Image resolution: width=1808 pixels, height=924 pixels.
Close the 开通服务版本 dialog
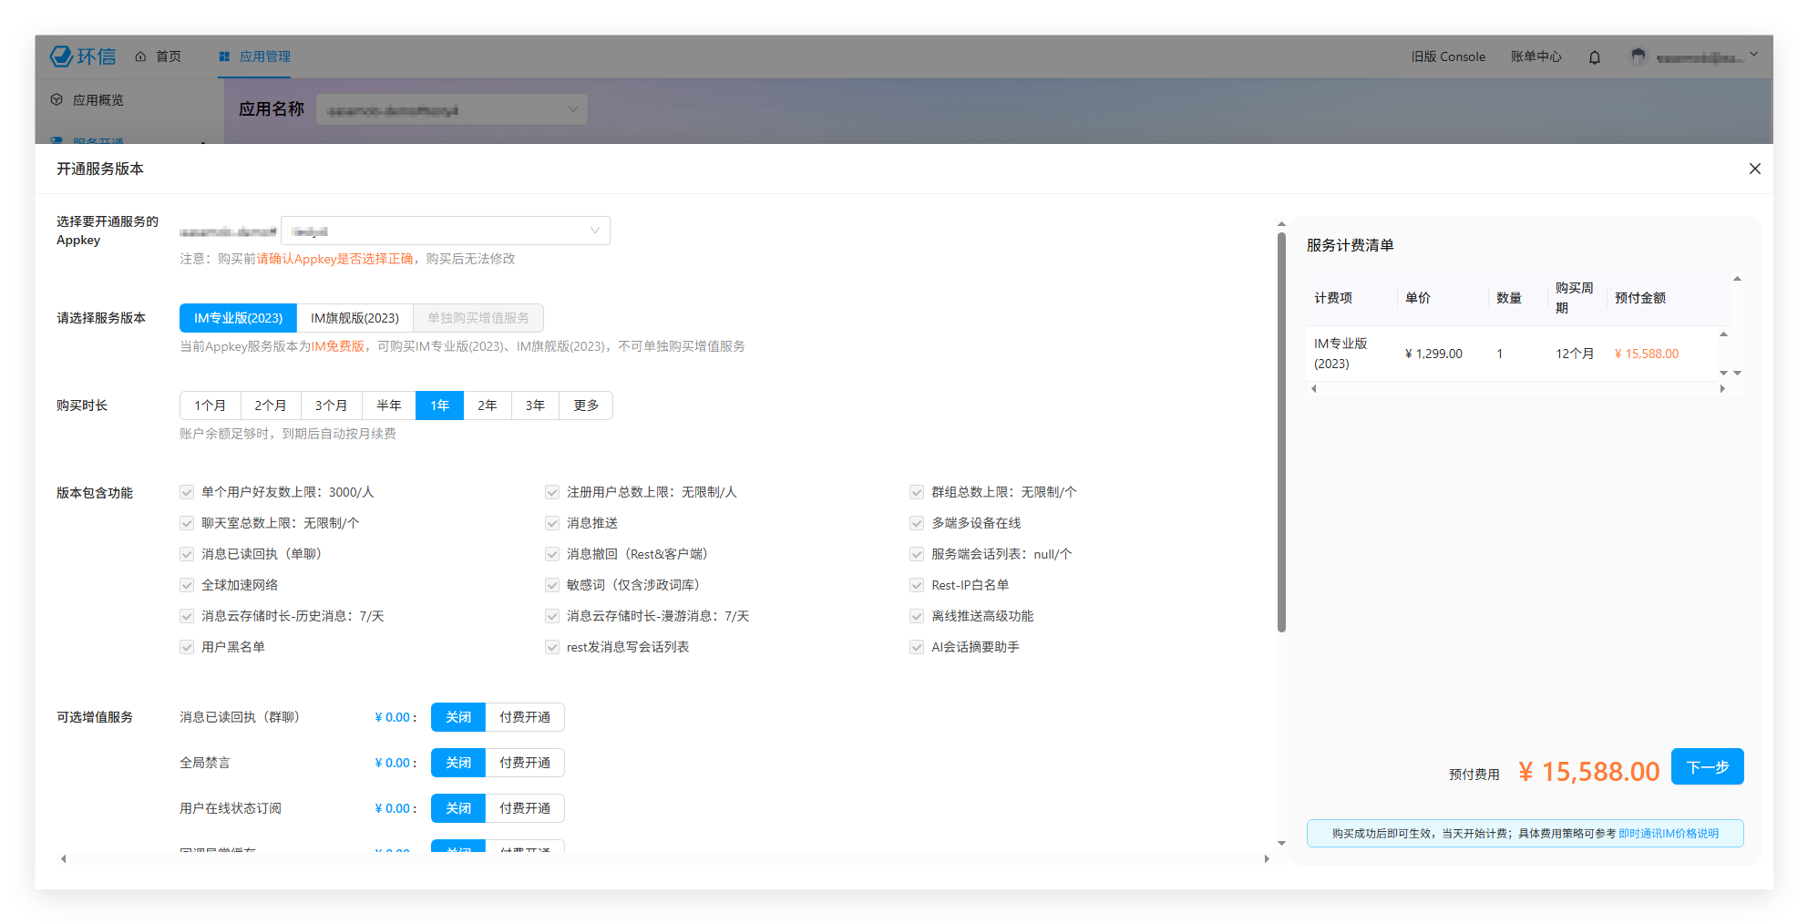click(x=1754, y=169)
